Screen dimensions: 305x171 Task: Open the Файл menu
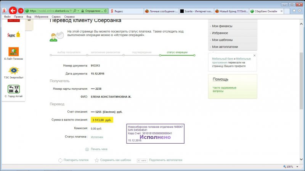pyautogui.click(x=7, y=17)
